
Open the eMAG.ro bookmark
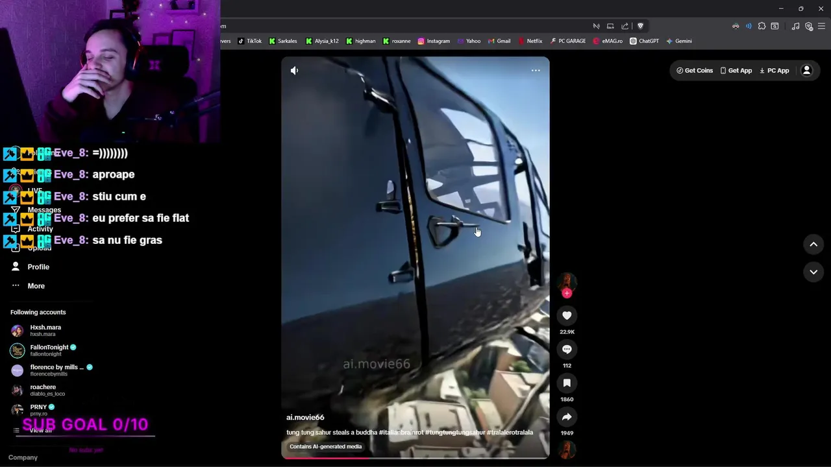608,41
